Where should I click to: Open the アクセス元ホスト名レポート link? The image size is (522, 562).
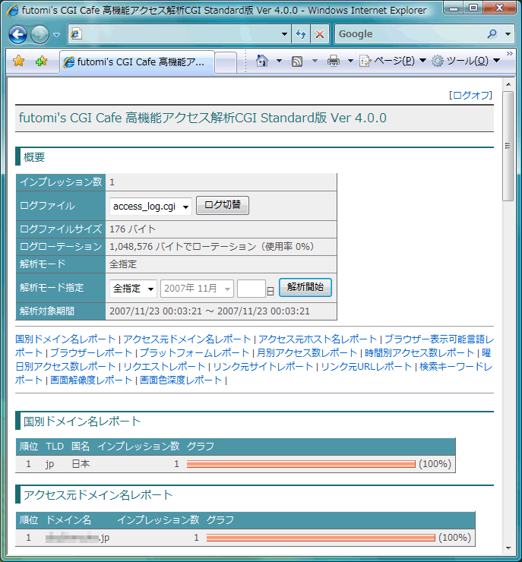pyautogui.click(x=318, y=339)
